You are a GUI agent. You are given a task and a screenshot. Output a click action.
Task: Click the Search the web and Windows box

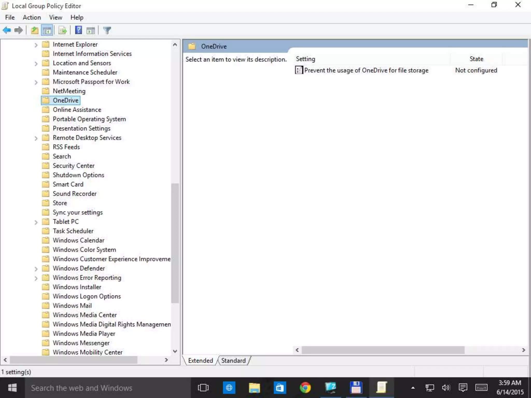point(108,388)
